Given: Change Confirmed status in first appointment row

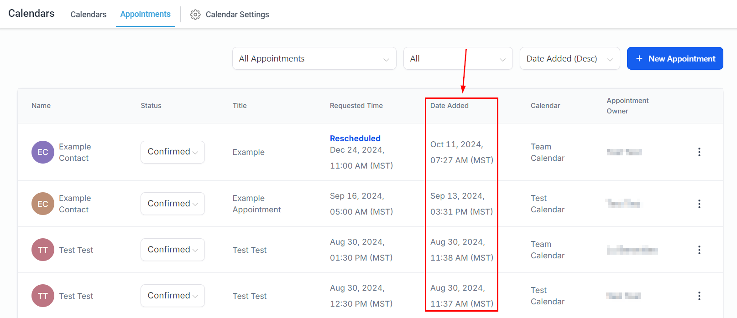Looking at the screenshot, I should coord(172,152).
